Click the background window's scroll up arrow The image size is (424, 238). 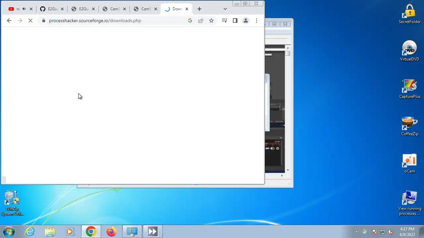(x=288, y=48)
